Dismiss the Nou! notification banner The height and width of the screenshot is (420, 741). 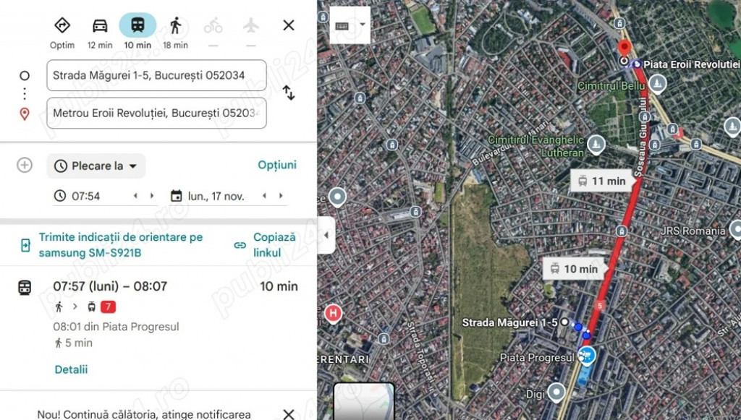click(x=289, y=414)
